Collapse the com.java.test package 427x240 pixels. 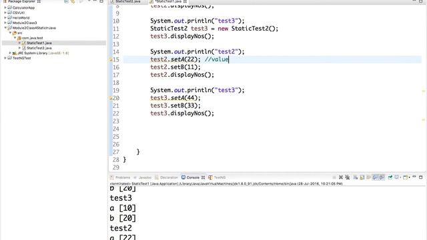click(x=15, y=38)
